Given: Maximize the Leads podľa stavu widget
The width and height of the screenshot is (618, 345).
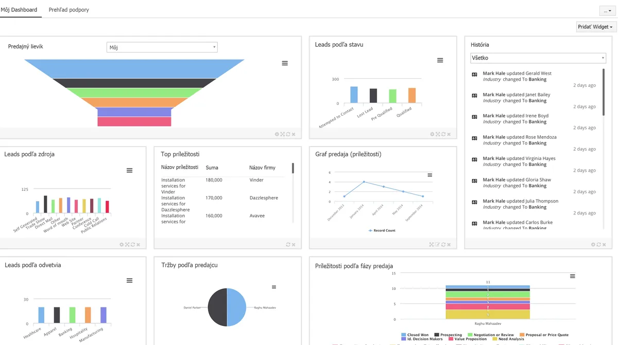Looking at the screenshot, I should pyautogui.click(x=438, y=134).
